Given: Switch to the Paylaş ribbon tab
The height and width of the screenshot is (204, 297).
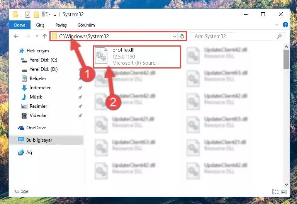Looking at the screenshot, I should 61,25.
